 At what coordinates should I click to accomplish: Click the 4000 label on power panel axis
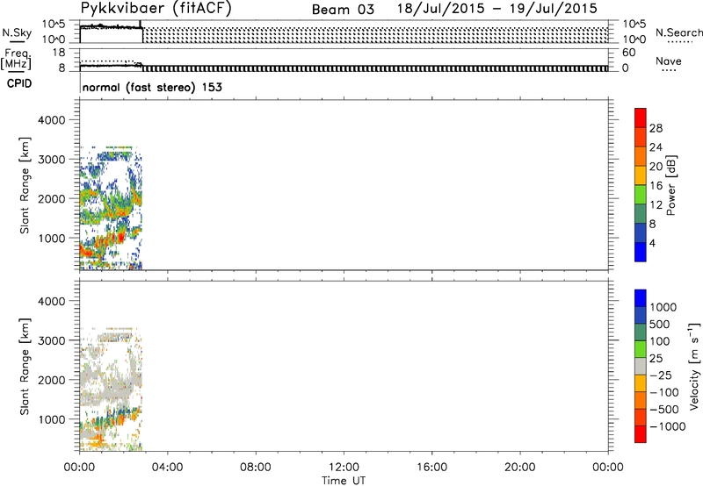click(x=51, y=120)
